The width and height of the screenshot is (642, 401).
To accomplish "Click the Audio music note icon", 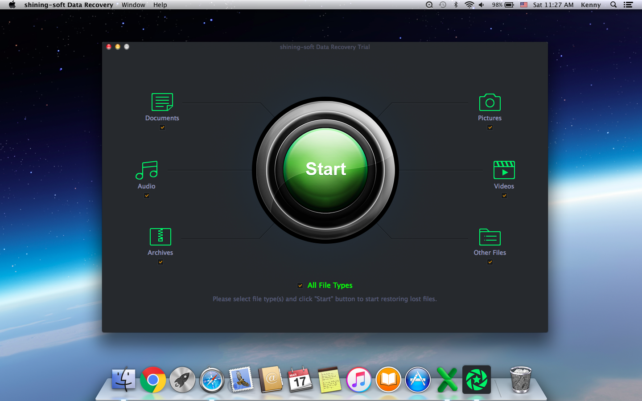I will point(147,170).
